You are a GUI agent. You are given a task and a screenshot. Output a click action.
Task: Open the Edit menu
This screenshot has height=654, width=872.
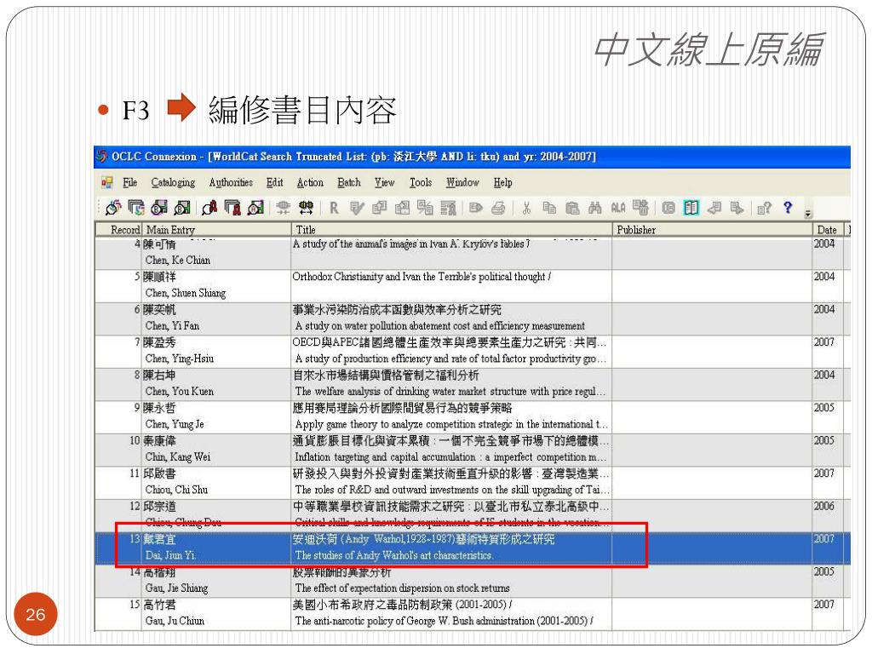pos(275,182)
